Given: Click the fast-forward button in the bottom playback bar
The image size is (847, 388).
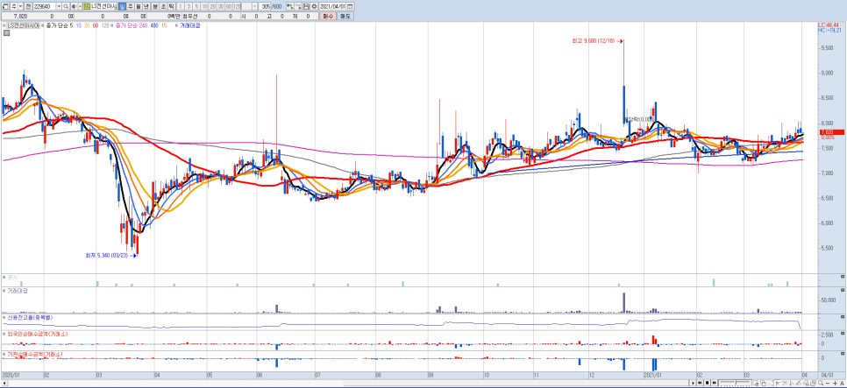Looking at the screenshot, I should coord(714,383).
